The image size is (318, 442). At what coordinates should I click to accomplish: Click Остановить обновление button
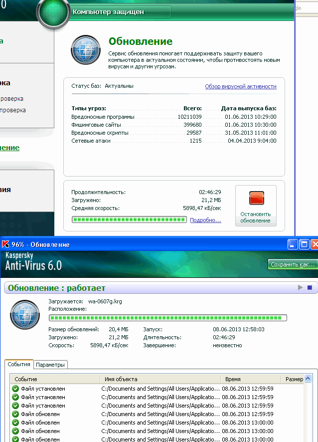[x=256, y=206]
